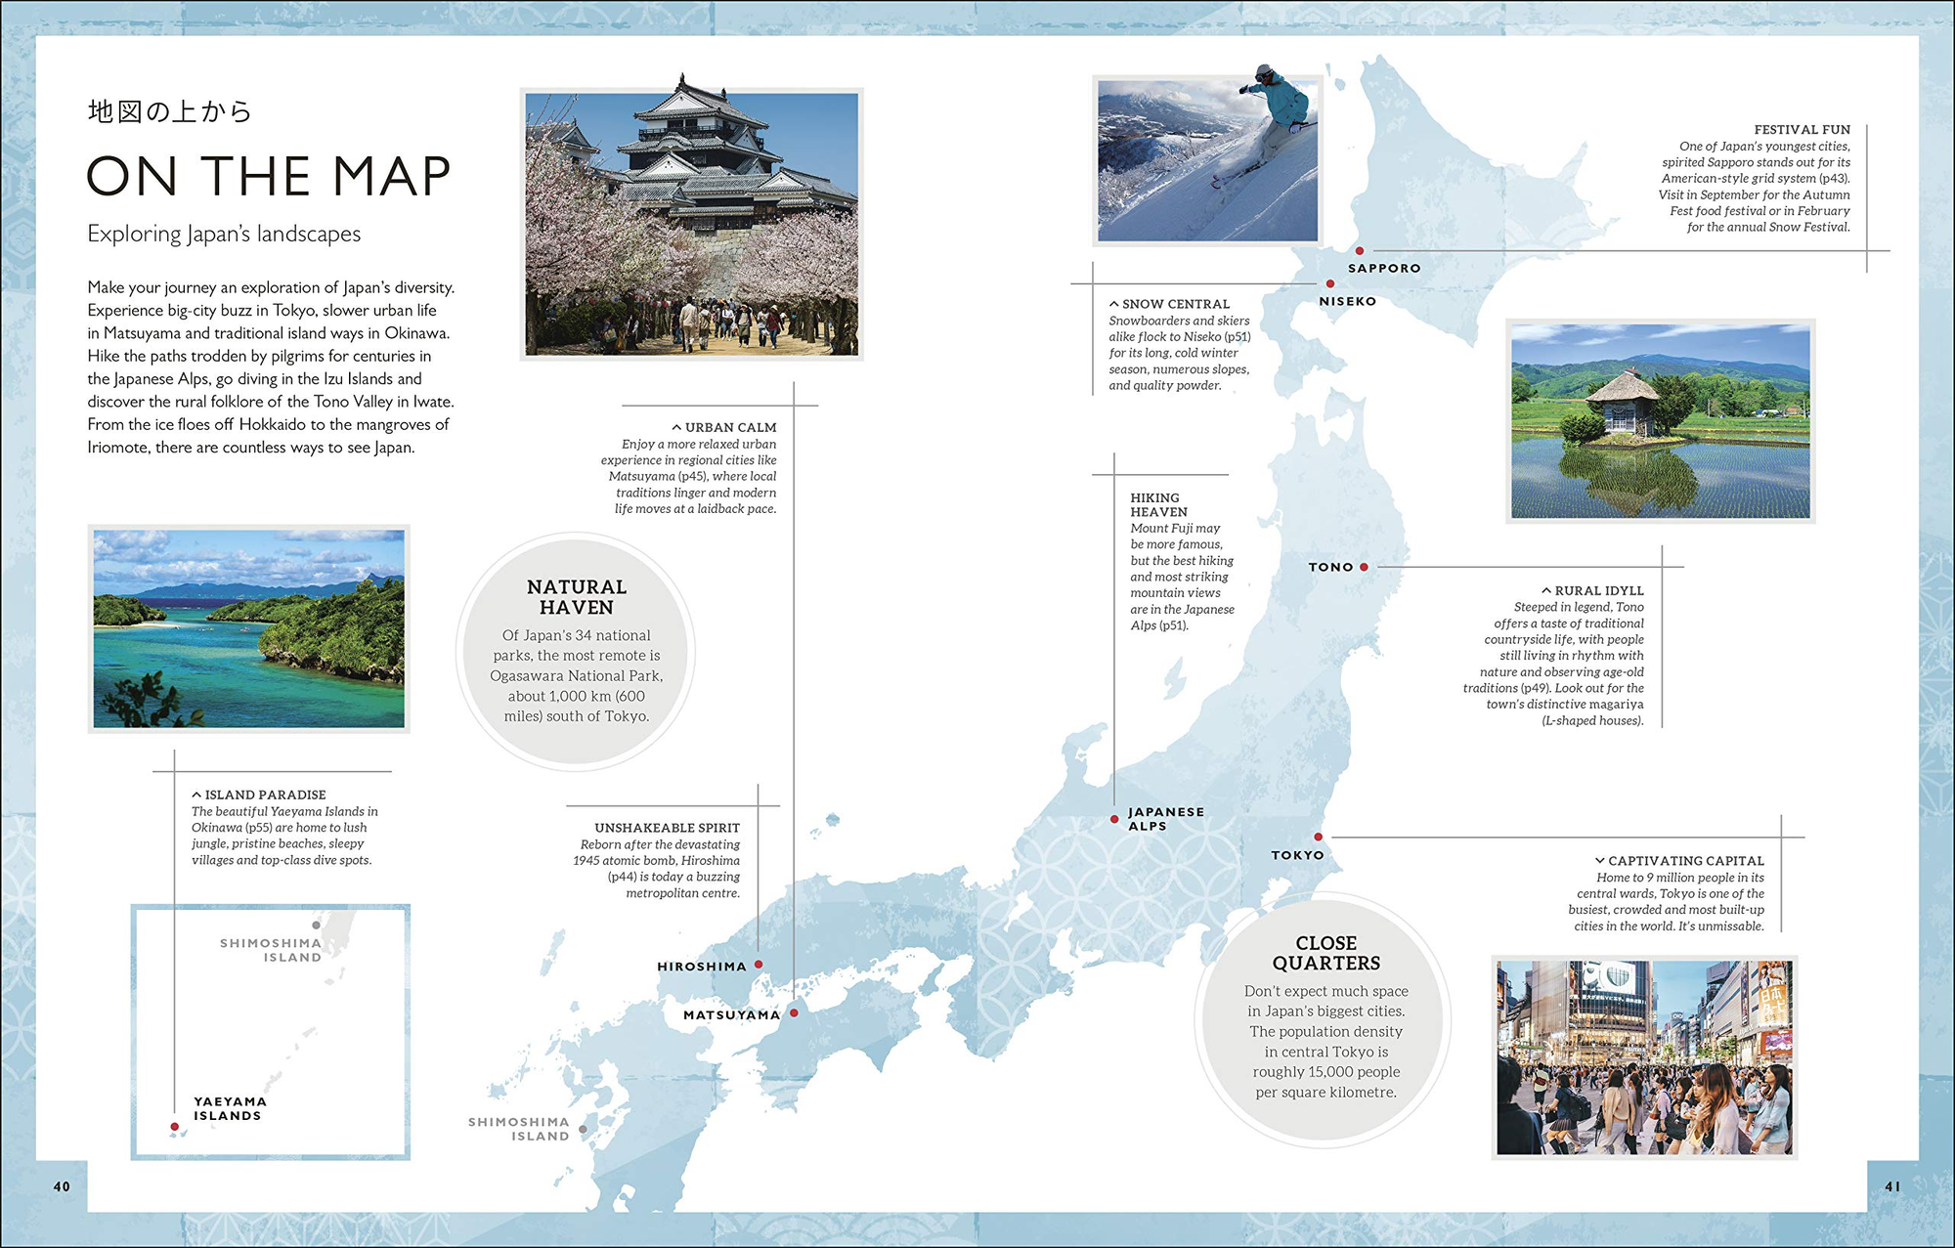Click the chevron beside Rural Idyll heading
1955x1248 pixels.
[1546, 590]
